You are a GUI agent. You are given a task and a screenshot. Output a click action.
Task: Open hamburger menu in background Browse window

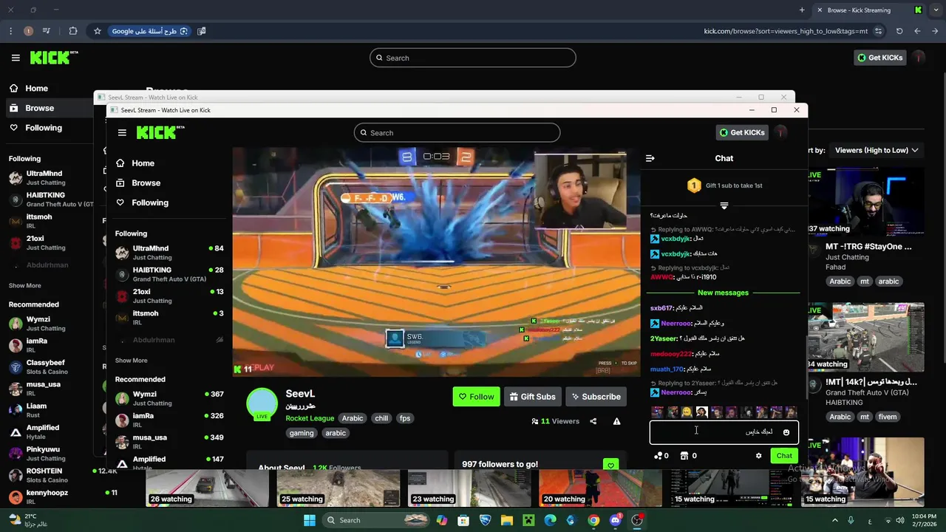pyautogui.click(x=16, y=58)
